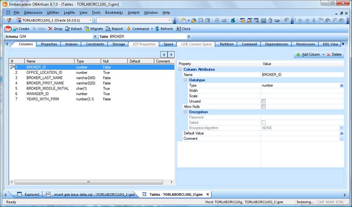Click the cut scissors icon in toolbar

pyautogui.click(x=314, y=20)
